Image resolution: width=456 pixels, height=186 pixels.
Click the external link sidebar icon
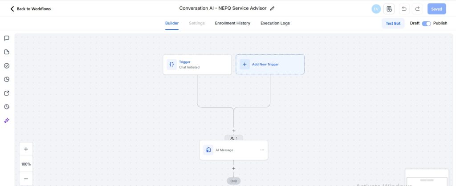tap(7, 93)
